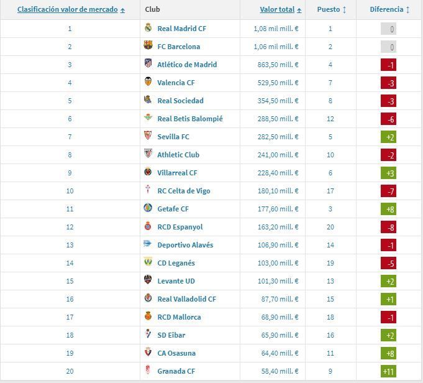The width and height of the screenshot is (423, 383).
Task: Click the green +11 difference badge
Action: [389, 371]
